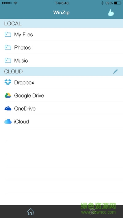Screen dimensions: 123x218
Task: Open the My Files text label
Action: [x=24, y=35]
